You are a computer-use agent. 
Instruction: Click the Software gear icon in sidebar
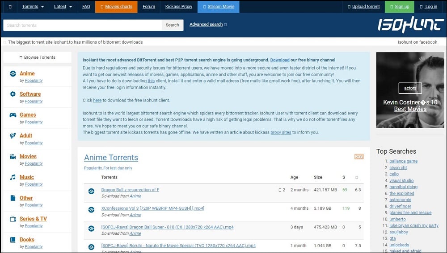click(13, 94)
